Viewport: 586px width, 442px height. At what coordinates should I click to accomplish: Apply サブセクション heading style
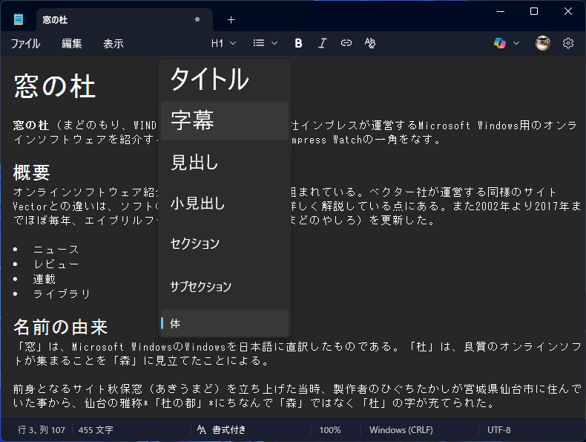[225, 287]
